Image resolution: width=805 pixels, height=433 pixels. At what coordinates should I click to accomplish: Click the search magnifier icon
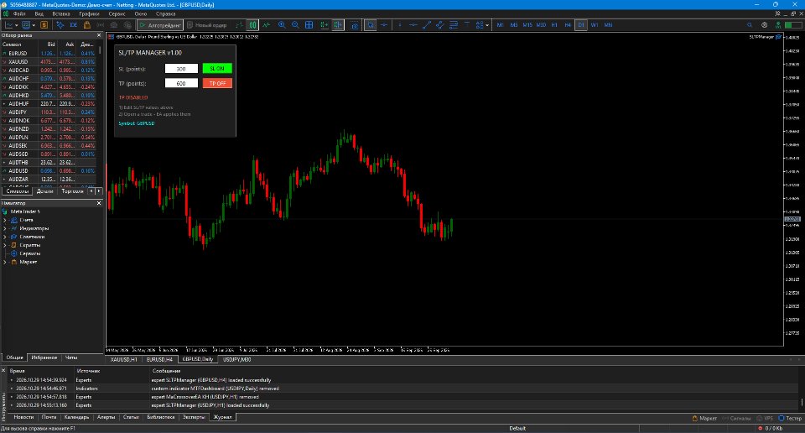click(x=750, y=24)
